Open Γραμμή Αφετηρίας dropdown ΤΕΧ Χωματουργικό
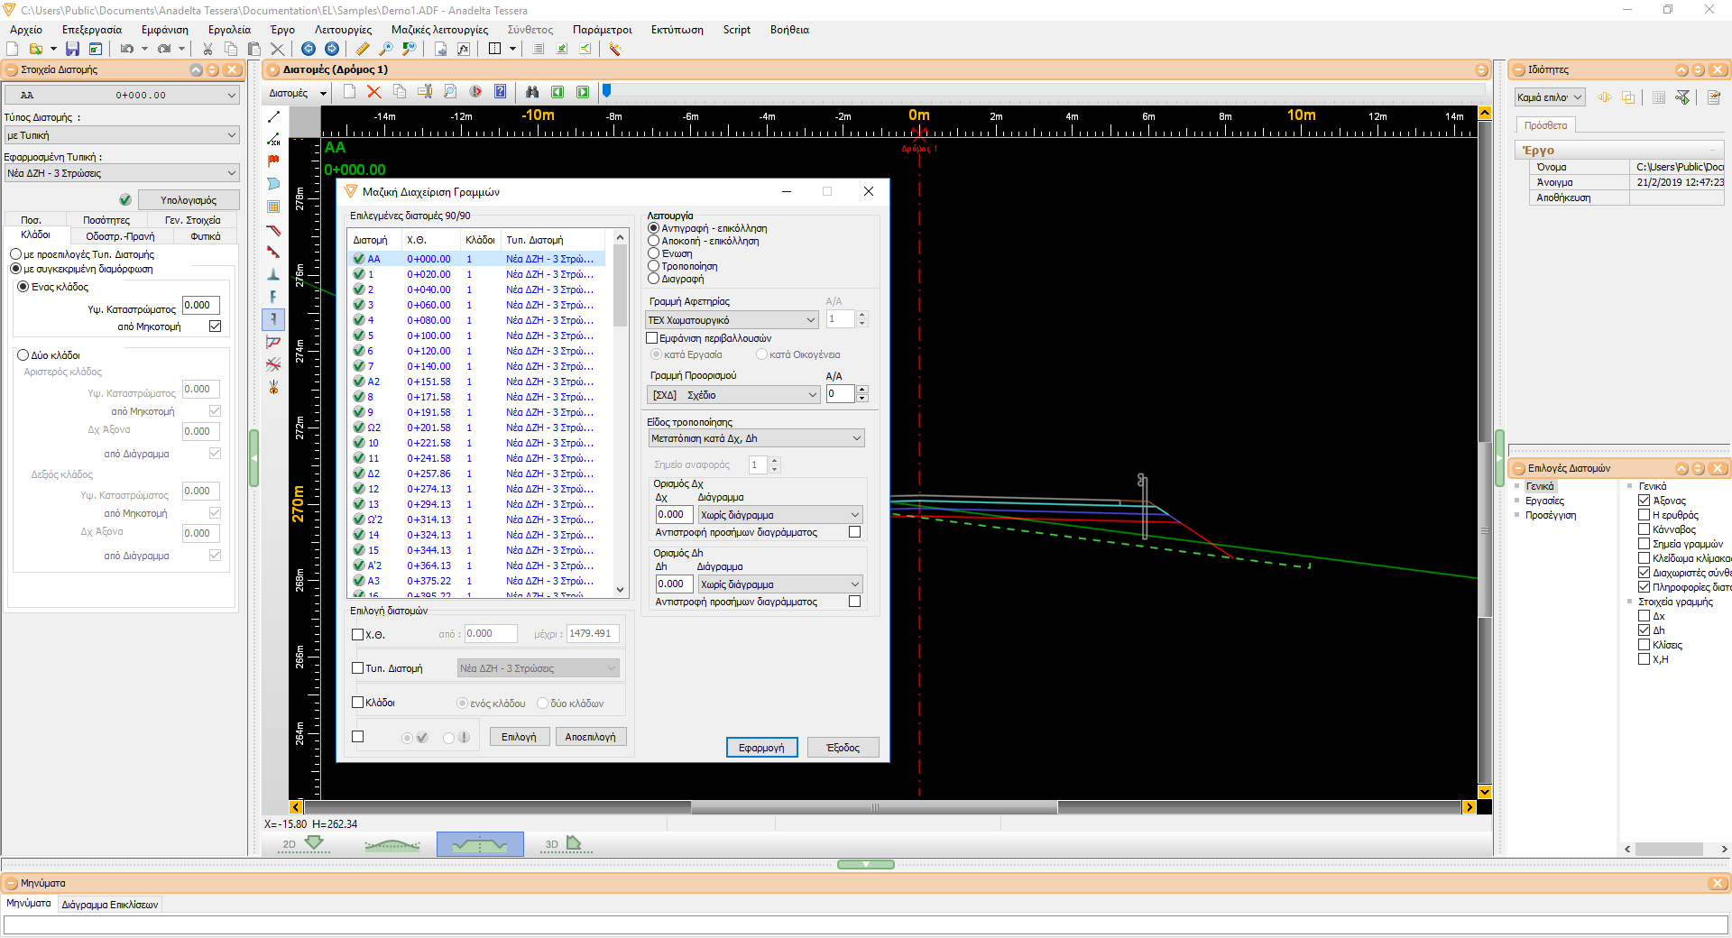 pyautogui.click(x=732, y=320)
